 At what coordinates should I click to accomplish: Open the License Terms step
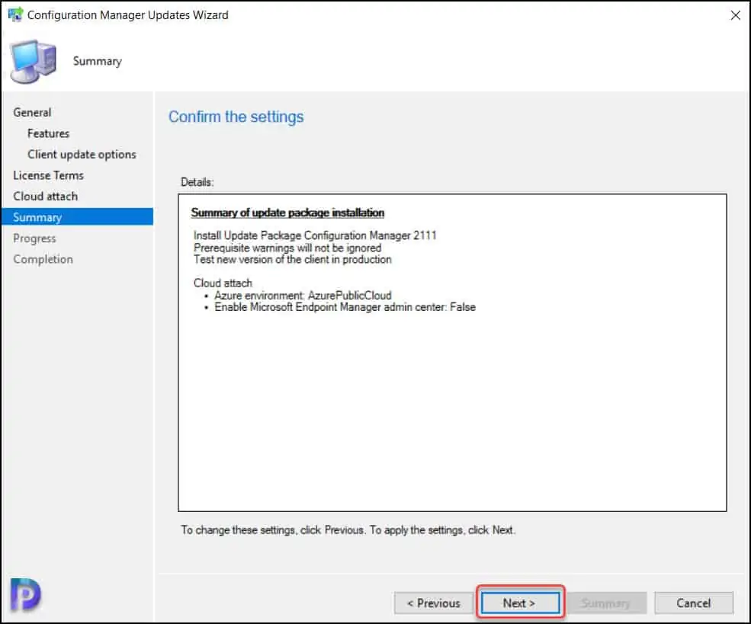point(48,176)
